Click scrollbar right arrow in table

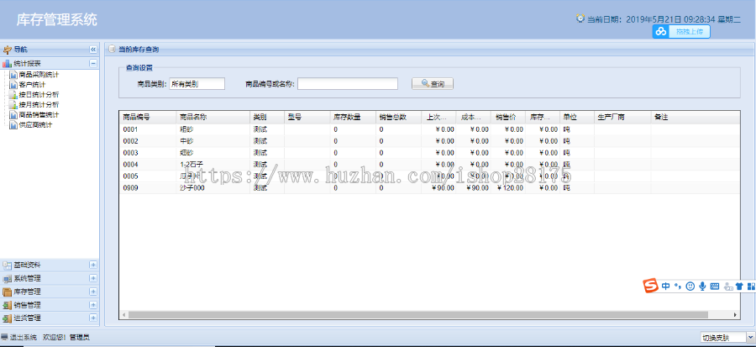pos(735,315)
